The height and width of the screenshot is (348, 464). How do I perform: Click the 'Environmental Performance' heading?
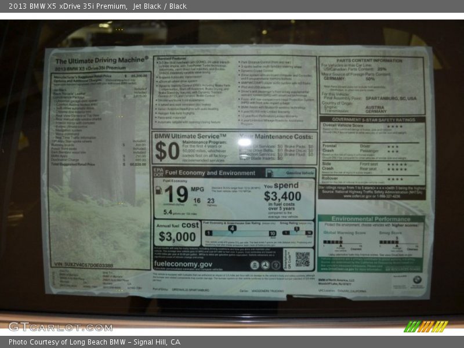click(x=371, y=219)
